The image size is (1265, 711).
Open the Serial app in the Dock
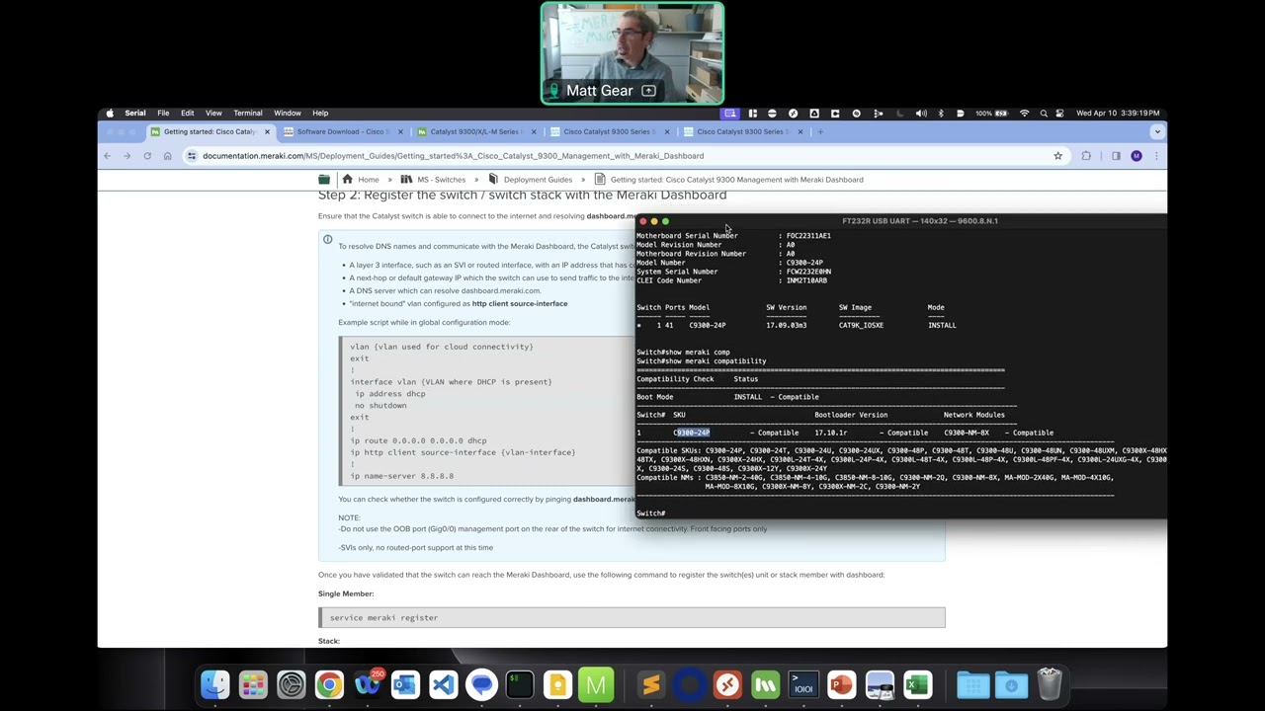tap(803, 684)
